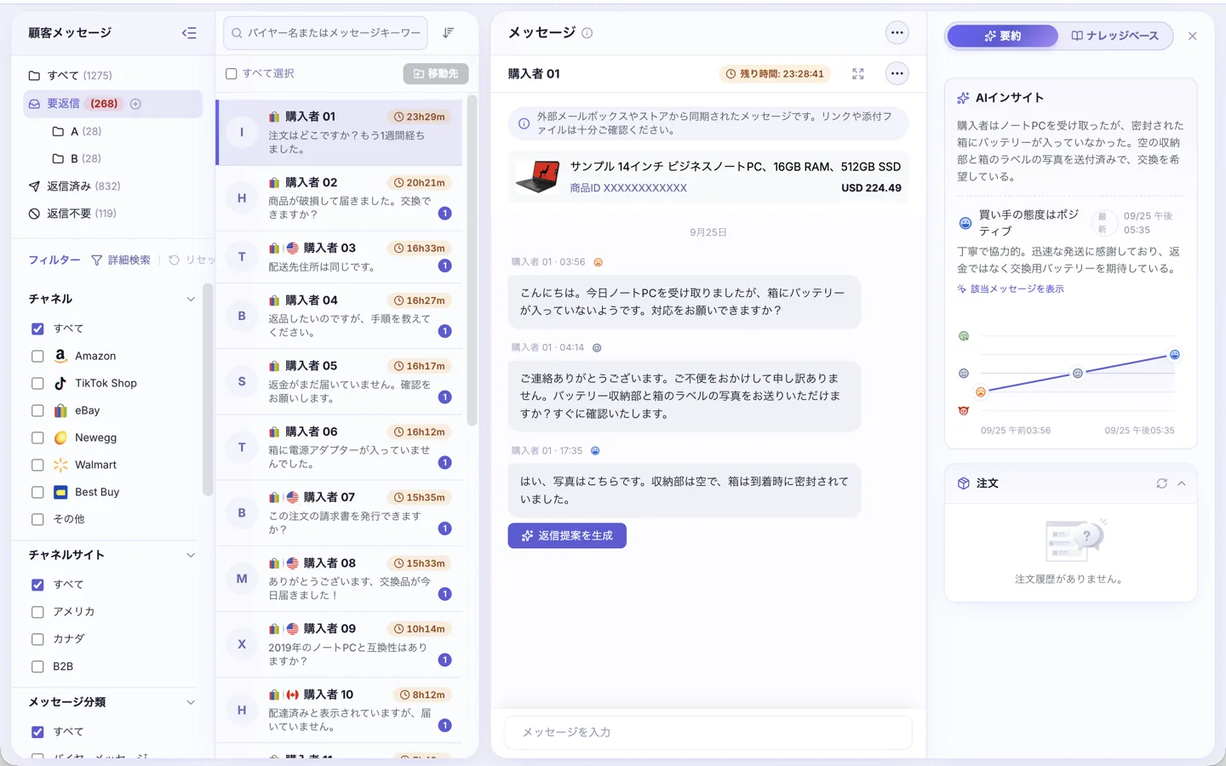Collapse the チャネルサイト filter section
1226x766 pixels.
click(x=191, y=555)
